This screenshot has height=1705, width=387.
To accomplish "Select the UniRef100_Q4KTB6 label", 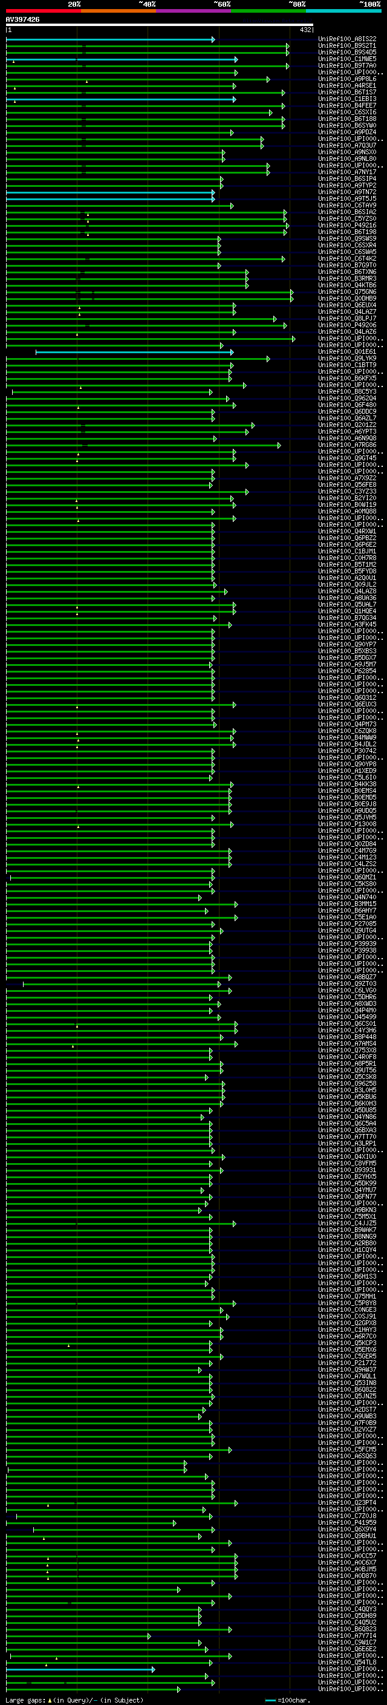I will tap(347, 285).
